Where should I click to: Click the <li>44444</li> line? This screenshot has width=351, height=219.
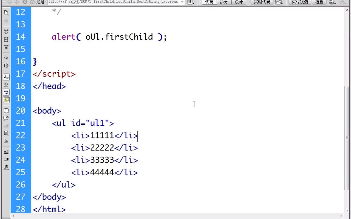pos(104,172)
